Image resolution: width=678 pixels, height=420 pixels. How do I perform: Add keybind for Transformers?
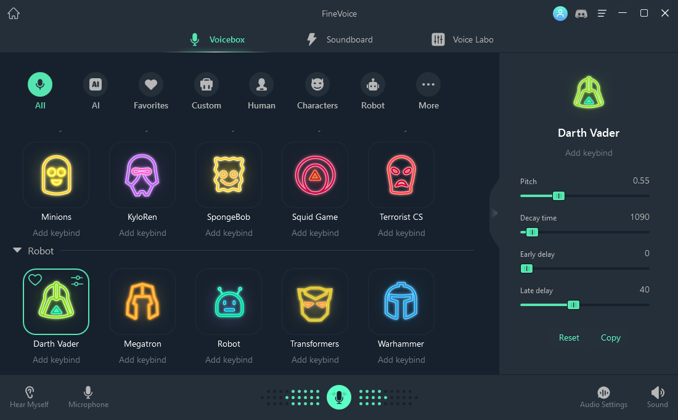pos(315,360)
